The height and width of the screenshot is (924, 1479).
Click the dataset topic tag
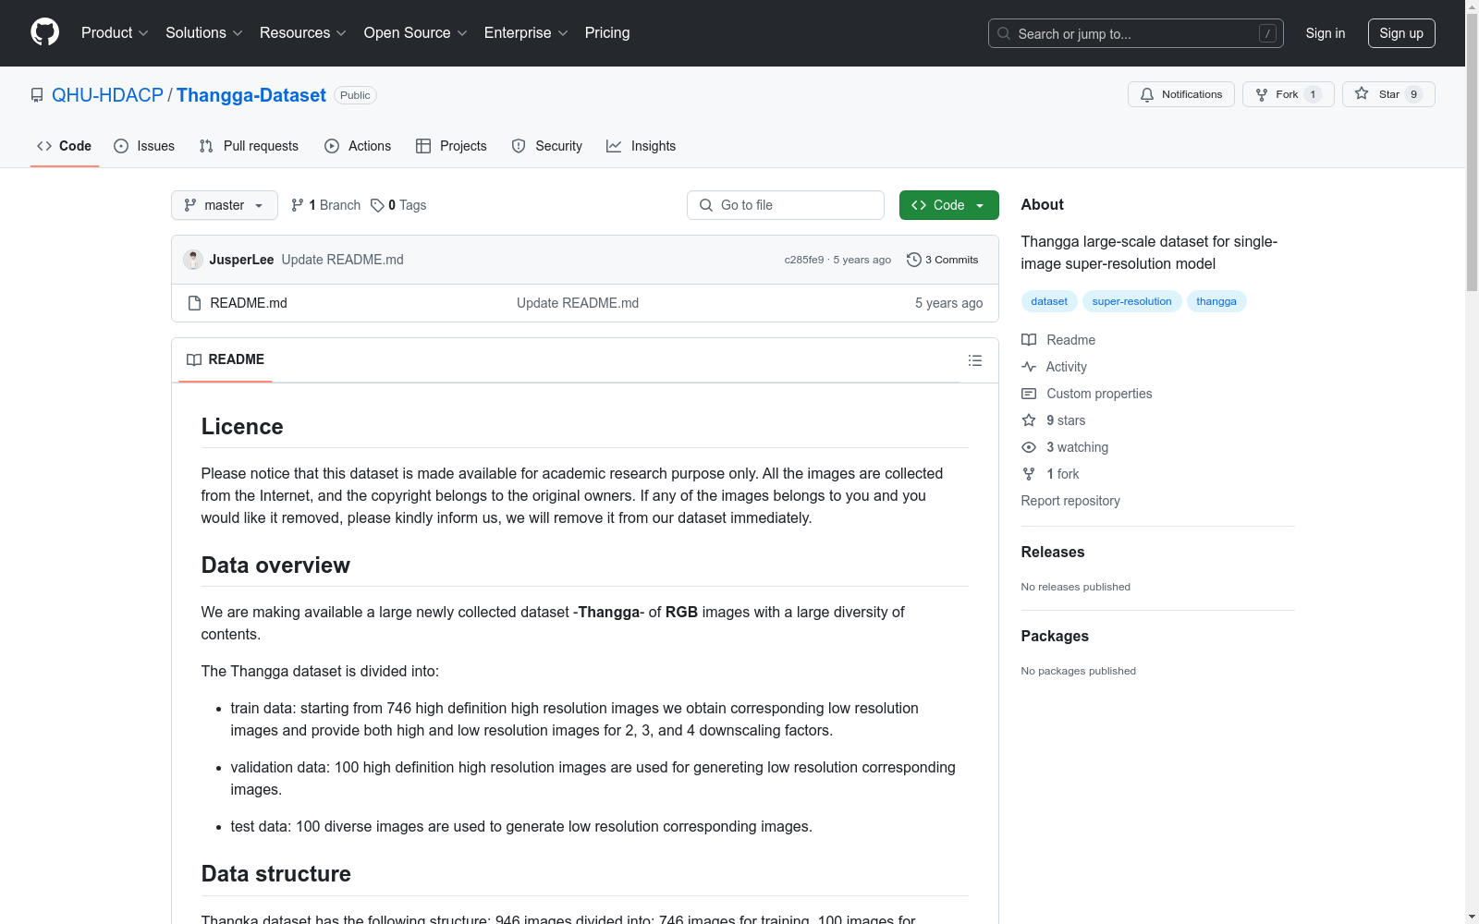click(x=1049, y=301)
